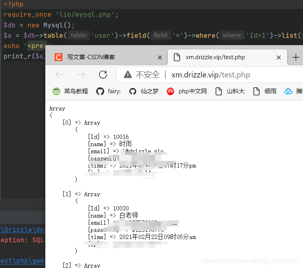303x268 pixels.
Task: Open the php中文网 bookmark
Action: coord(186,91)
